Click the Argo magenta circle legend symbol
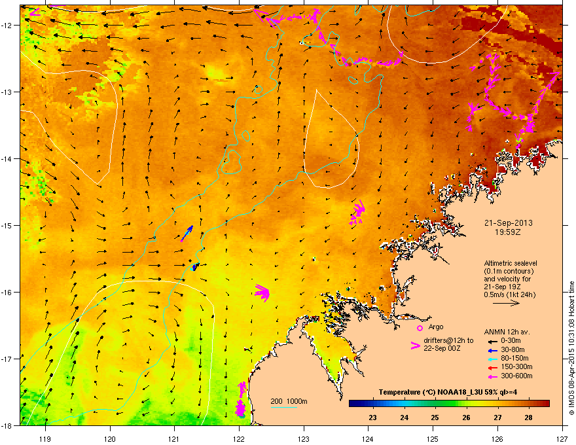576x445 pixels. click(x=420, y=328)
